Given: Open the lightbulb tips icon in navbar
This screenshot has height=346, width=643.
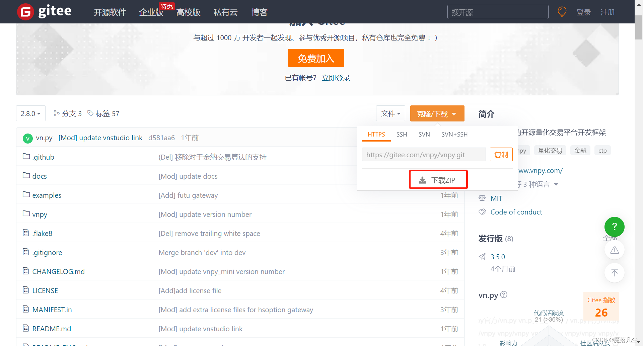Looking at the screenshot, I should (562, 12).
